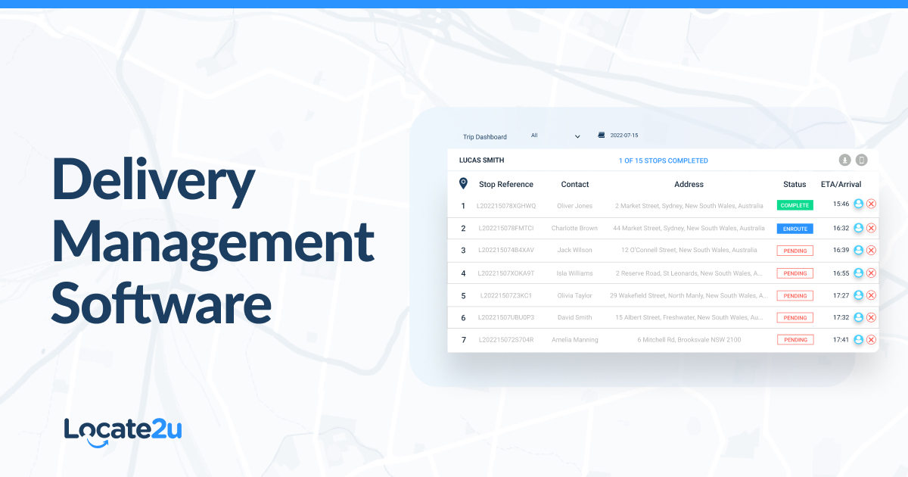This screenshot has width=908, height=477.
Task: Click the download icon beside Lucas Smith
Action: (844, 160)
